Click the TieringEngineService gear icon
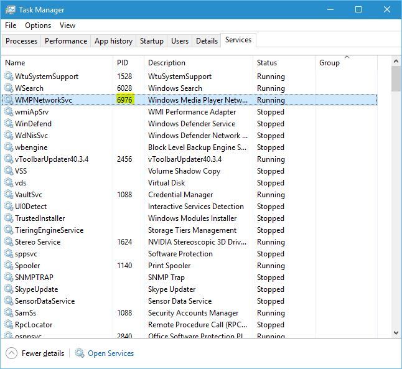 pyautogui.click(x=9, y=230)
